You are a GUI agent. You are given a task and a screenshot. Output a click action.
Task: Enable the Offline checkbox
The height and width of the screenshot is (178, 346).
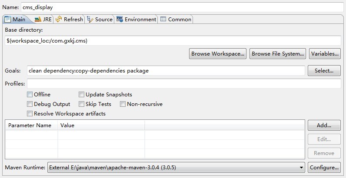point(30,94)
